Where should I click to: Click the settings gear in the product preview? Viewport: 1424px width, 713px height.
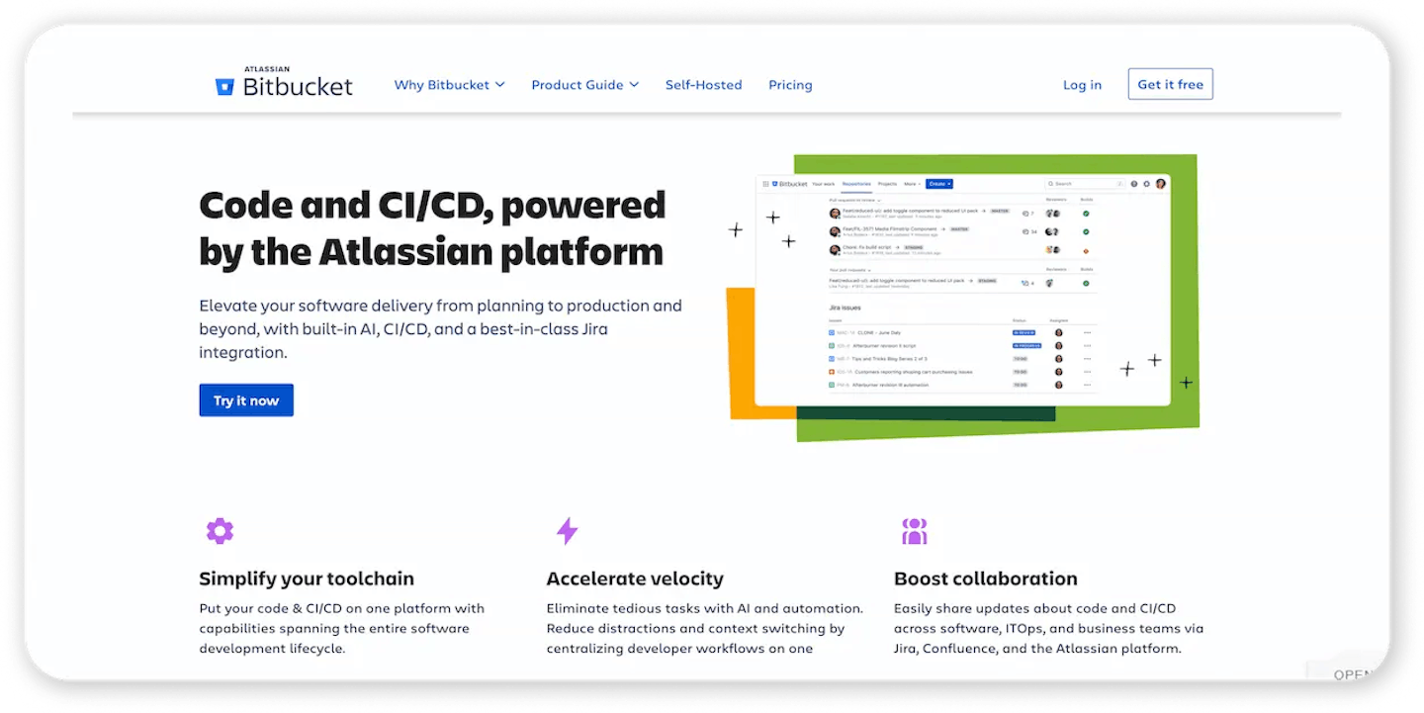1146,184
